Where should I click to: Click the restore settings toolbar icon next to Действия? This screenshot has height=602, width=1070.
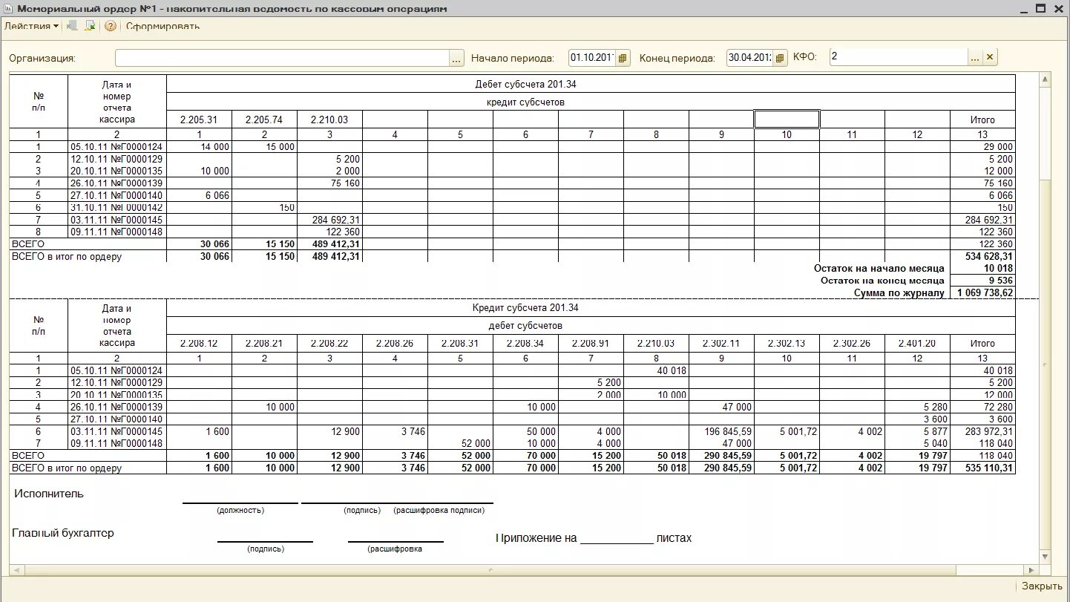point(73,26)
